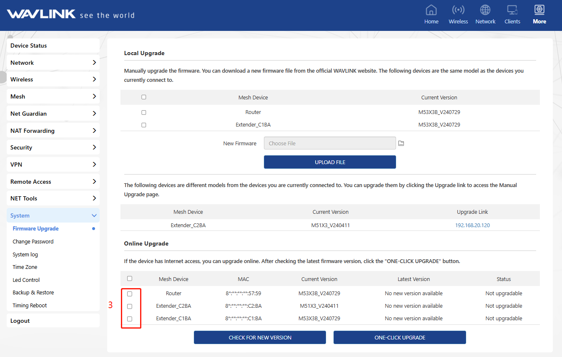Open the Wireless icon in header

pos(458,10)
